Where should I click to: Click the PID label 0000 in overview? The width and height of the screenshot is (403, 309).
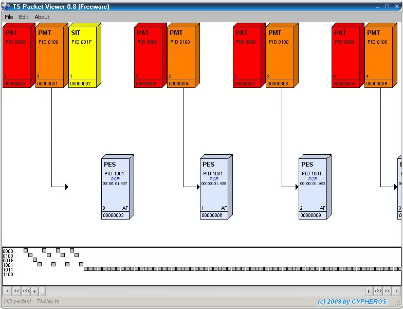(x=8, y=251)
